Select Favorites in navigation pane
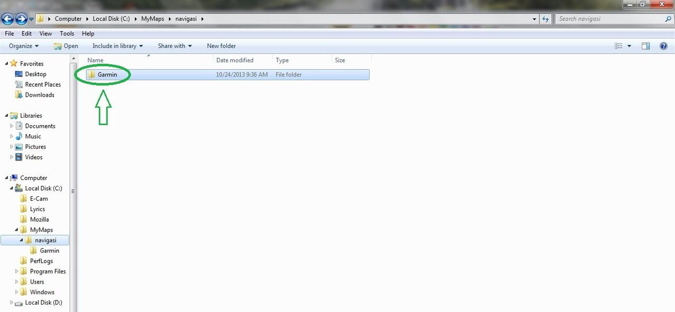675x312 pixels. pos(32,64)
